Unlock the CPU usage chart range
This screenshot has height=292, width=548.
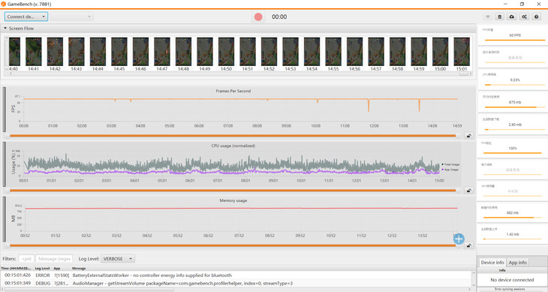pos(468,191)
